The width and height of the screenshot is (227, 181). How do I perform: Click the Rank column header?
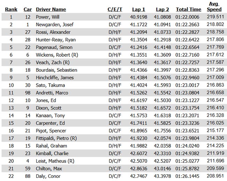coord(11,9)
